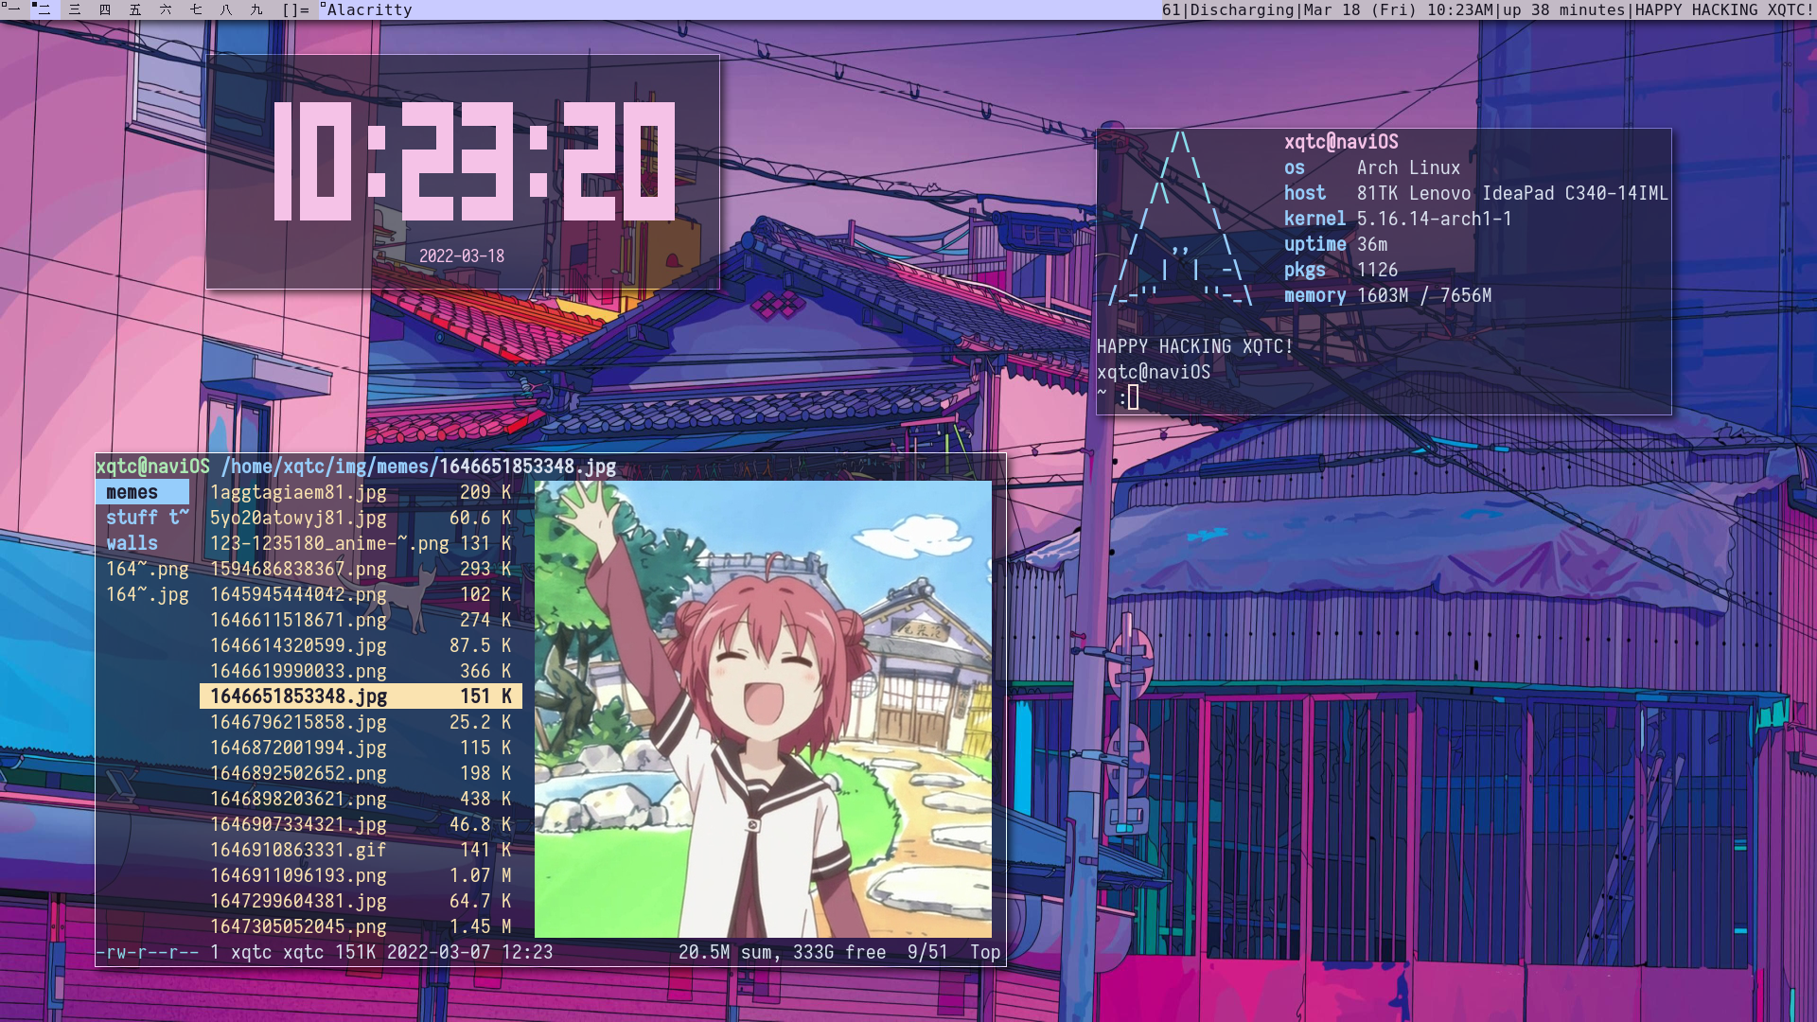Click highlighted file 1646651853348.jpg
Image resolution: width=1817 pixels, height=1022 pixels.
coord(361,696)
